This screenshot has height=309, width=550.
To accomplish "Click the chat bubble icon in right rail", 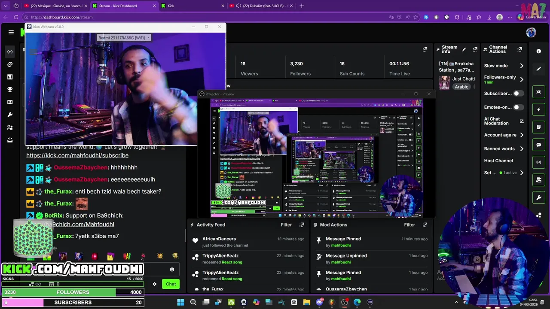I will tap(539, 145).
